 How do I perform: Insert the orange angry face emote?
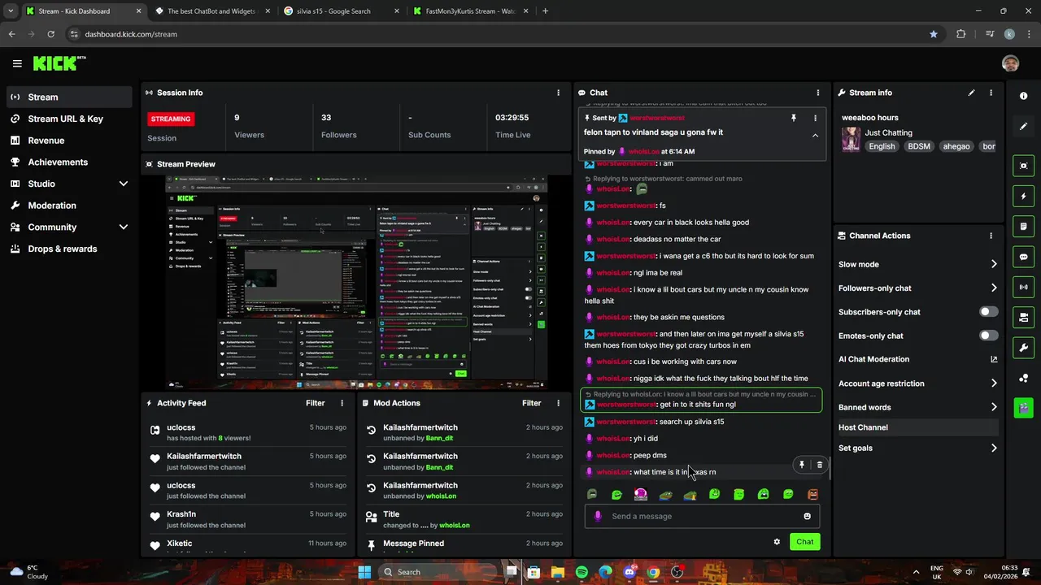812,494
